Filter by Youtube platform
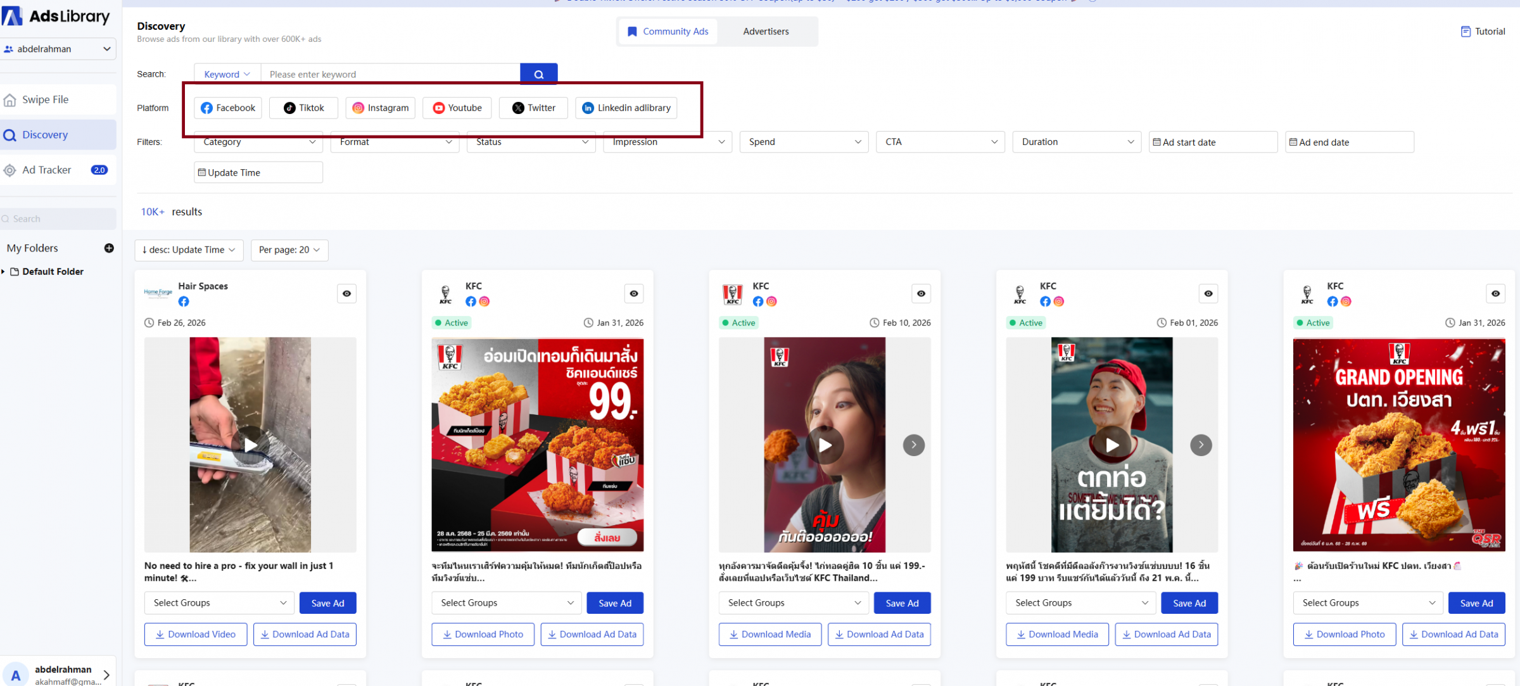Viewport: 1520px width, 686px height. click(457, 108)
